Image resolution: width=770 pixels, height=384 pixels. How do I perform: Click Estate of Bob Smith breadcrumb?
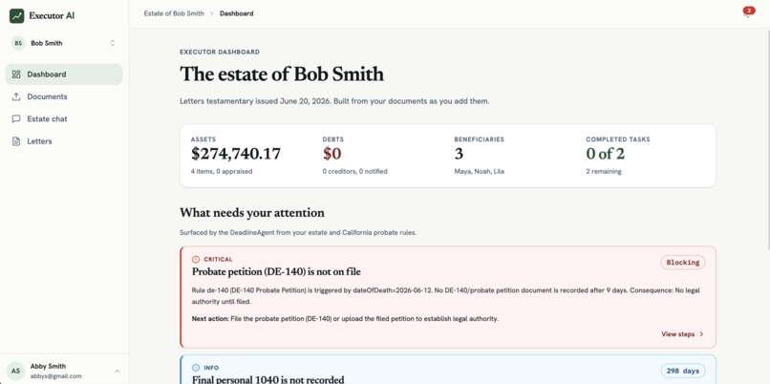coord(174,13)
